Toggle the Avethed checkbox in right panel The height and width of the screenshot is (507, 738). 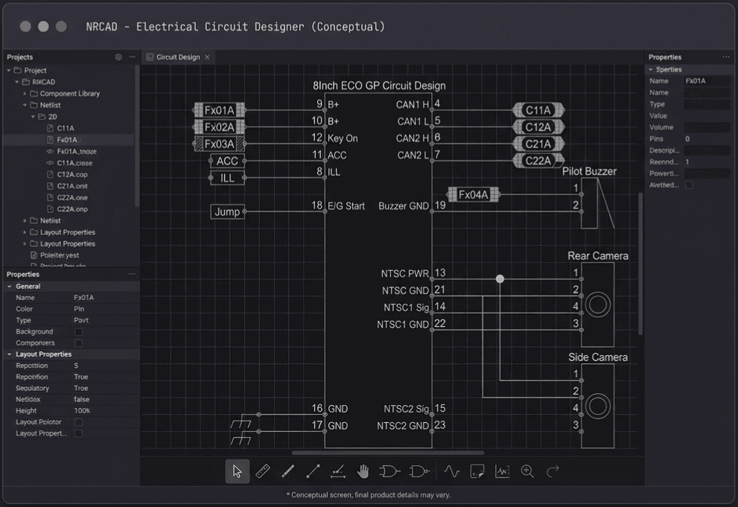[x=689, y=185]
